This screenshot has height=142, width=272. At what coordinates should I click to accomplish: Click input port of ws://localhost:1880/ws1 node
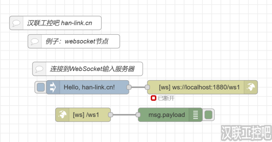pyautogui.click(x=147, y=87)
